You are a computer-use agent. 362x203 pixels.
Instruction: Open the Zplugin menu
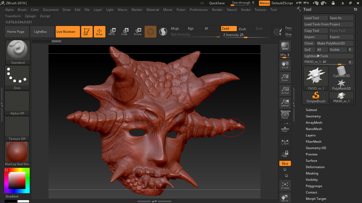click(x=30, y=16)
